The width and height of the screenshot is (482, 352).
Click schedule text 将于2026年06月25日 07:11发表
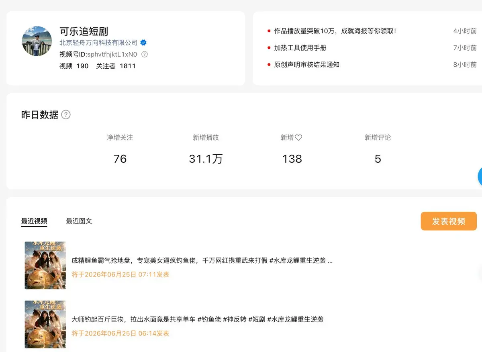point(120,274)
